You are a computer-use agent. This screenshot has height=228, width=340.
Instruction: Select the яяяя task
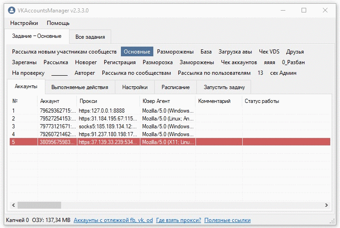269,62
